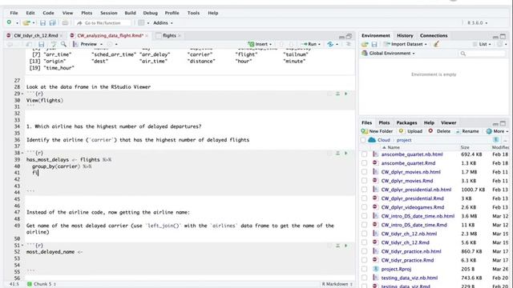
Task: Run the has_most_delays chunk
Action: pos(345,153)
